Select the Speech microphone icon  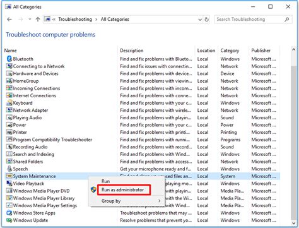tap(9, 169)
